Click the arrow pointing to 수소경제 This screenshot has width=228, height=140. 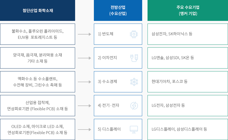(x=84, y=82)
